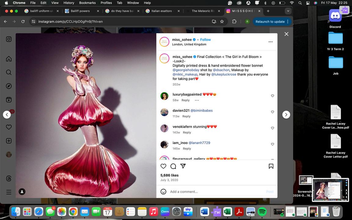
Task: Share the post with paper plane icon
Action: click(x=183, y=166)
